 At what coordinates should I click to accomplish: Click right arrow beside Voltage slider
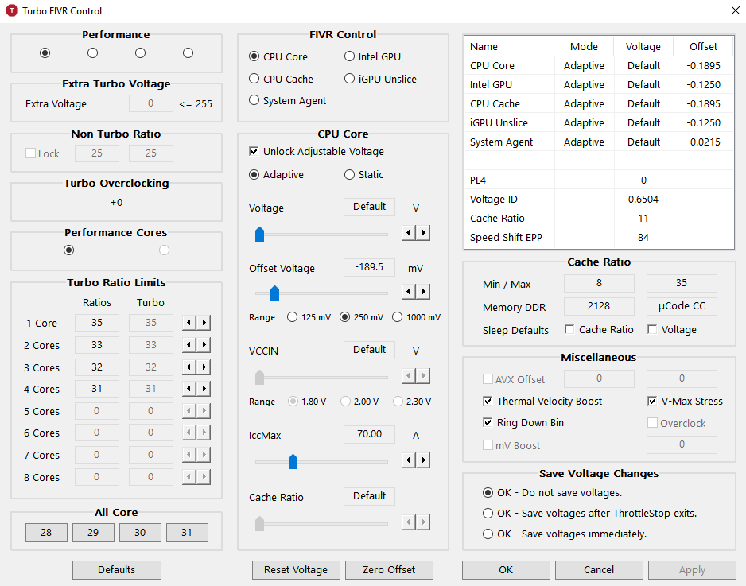(x=423, y=233)
